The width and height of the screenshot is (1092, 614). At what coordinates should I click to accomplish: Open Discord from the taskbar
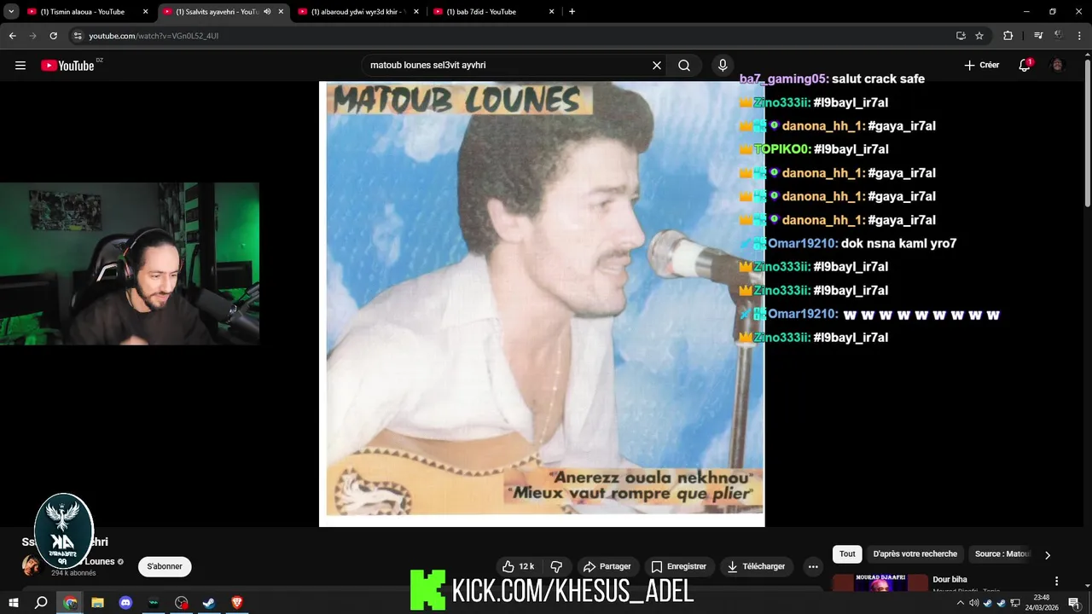(125, 602)
